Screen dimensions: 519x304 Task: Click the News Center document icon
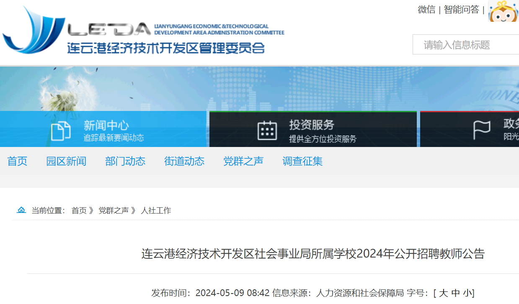[61, 131]
